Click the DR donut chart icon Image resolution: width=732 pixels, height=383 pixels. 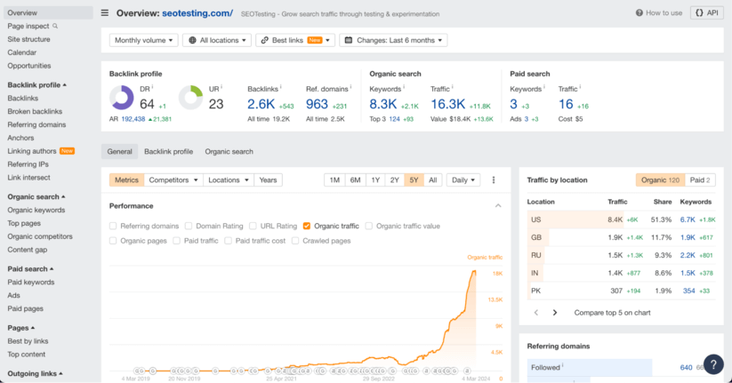coord(122,98)
